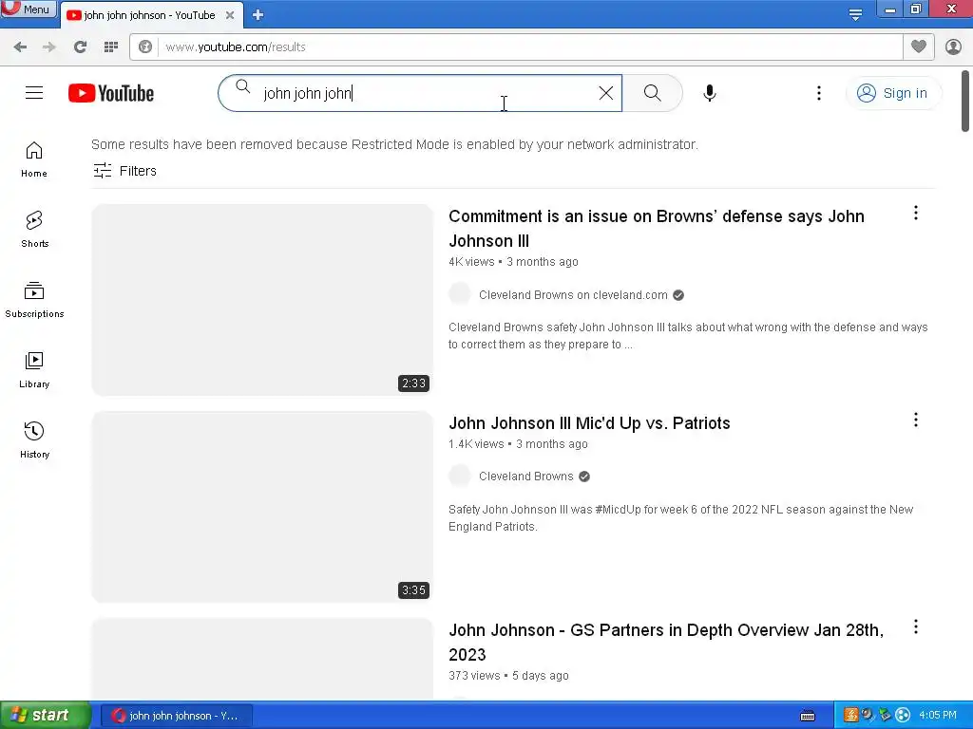Click the 4:05 PM taskbar clock
This screenshot has height=729, width=973.
(938, 715)
